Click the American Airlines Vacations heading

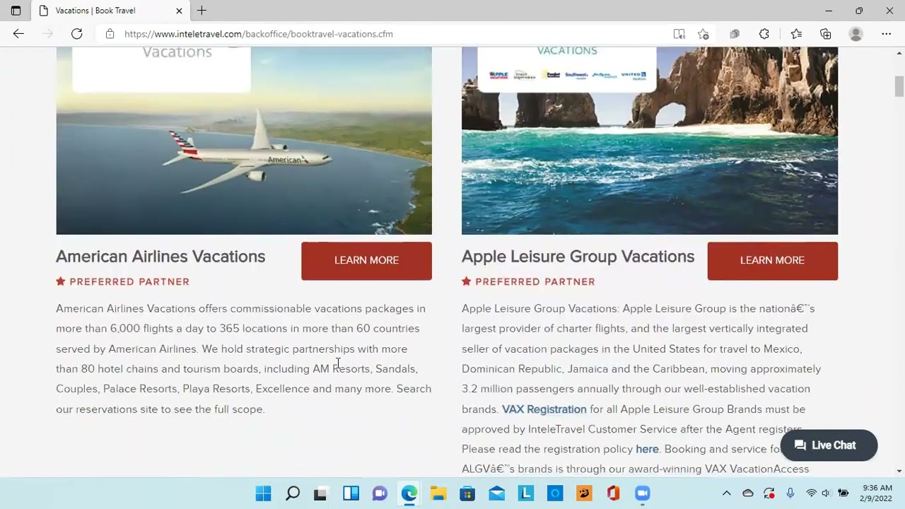click(x=160, y=257)
